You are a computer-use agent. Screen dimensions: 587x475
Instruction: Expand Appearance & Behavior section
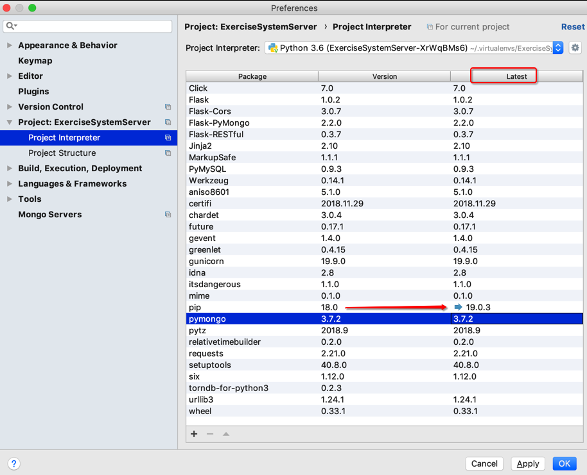[x=10, y=46]
